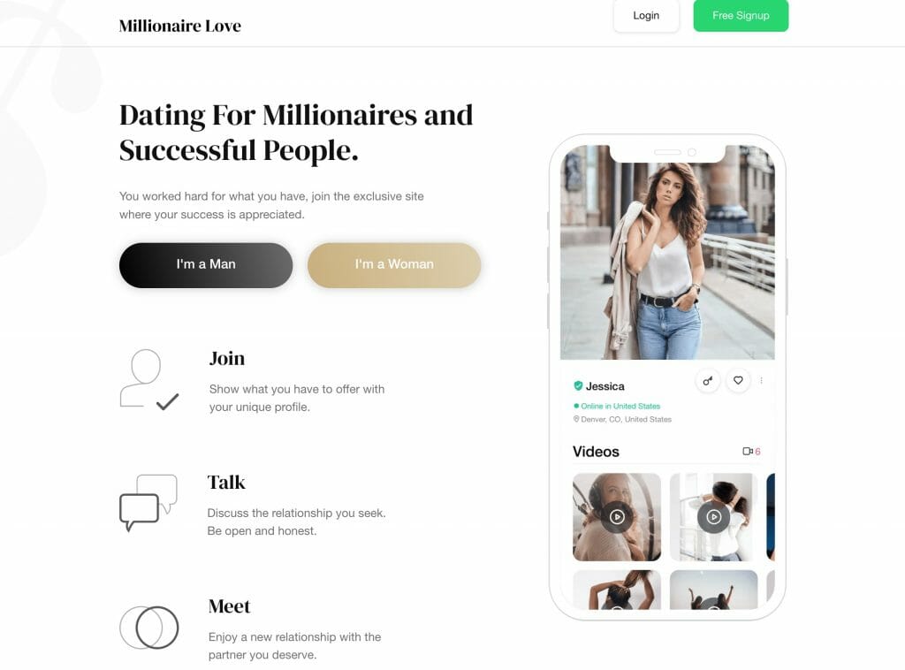Play the second video thumbnail
This screenshot has width=905, height=670.
pos(714,516)
